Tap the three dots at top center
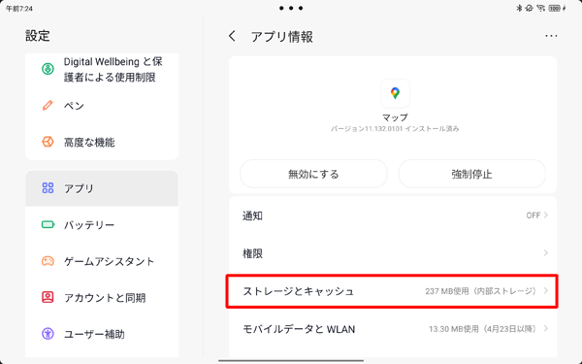The width and height of the screenshot is (582, 364). tap(291, 8)
